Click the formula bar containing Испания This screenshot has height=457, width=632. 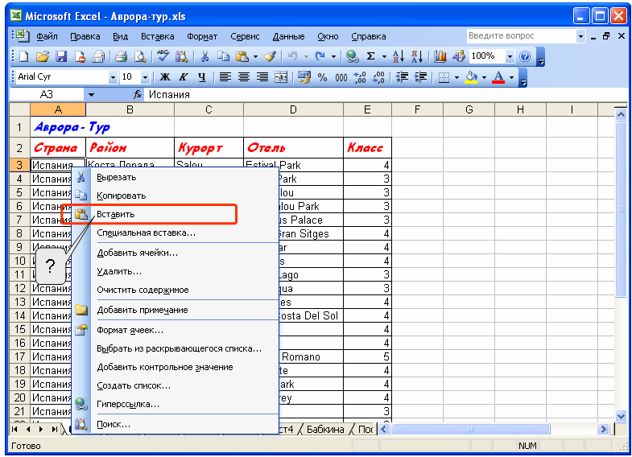pyautogui.click(x=387, y=95)
